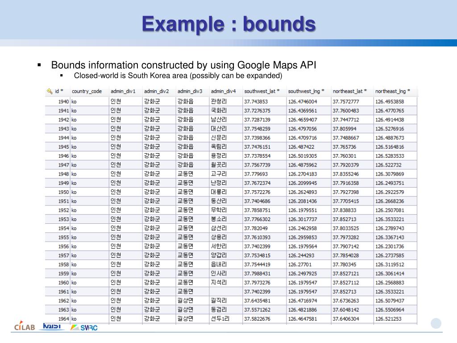Viewport: 457px width, 343px height.
Task: Select id cell 1950
Action: [x=63, y=192]
